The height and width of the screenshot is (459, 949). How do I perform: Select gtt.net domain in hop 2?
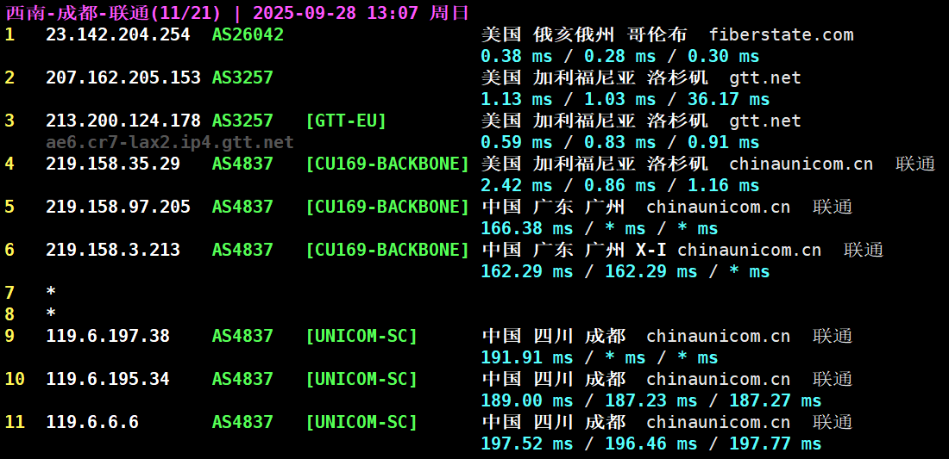[765, 78]
